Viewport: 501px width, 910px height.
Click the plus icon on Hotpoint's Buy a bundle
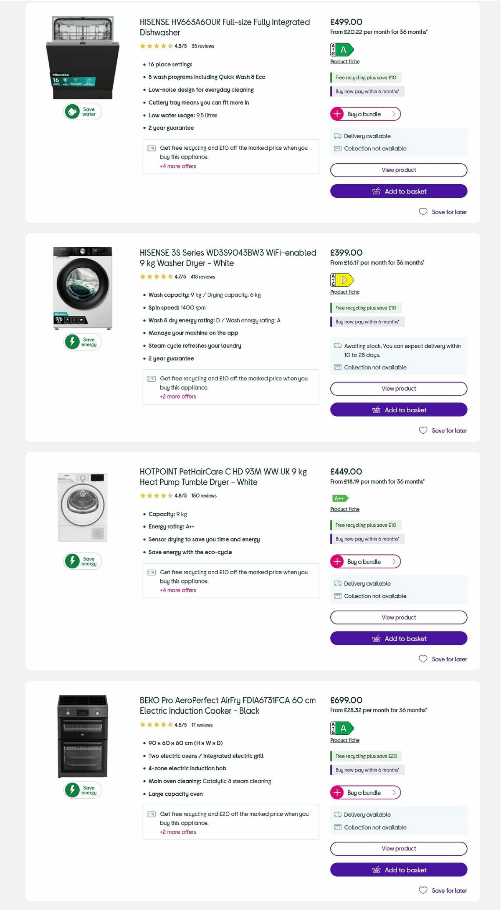(337, 561)
